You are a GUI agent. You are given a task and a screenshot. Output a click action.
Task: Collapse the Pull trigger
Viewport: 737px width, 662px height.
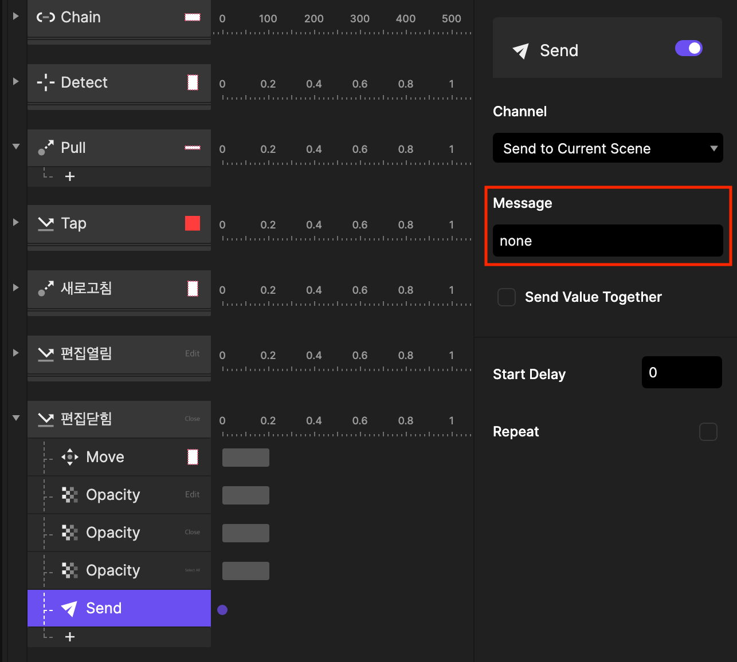pyautogui.click(x=16, y=147)
